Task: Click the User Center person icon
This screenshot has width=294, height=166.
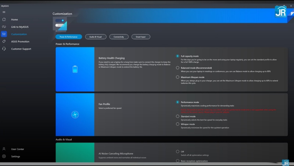Action: tap(4, 149)
